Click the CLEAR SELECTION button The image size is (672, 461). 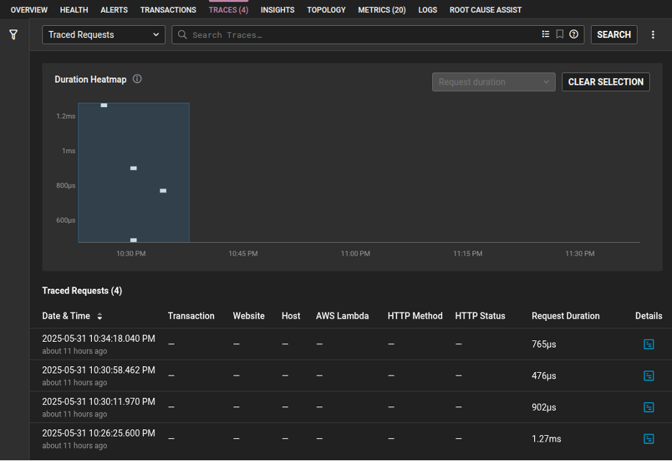pyautogui.click(x=605, y=82)
